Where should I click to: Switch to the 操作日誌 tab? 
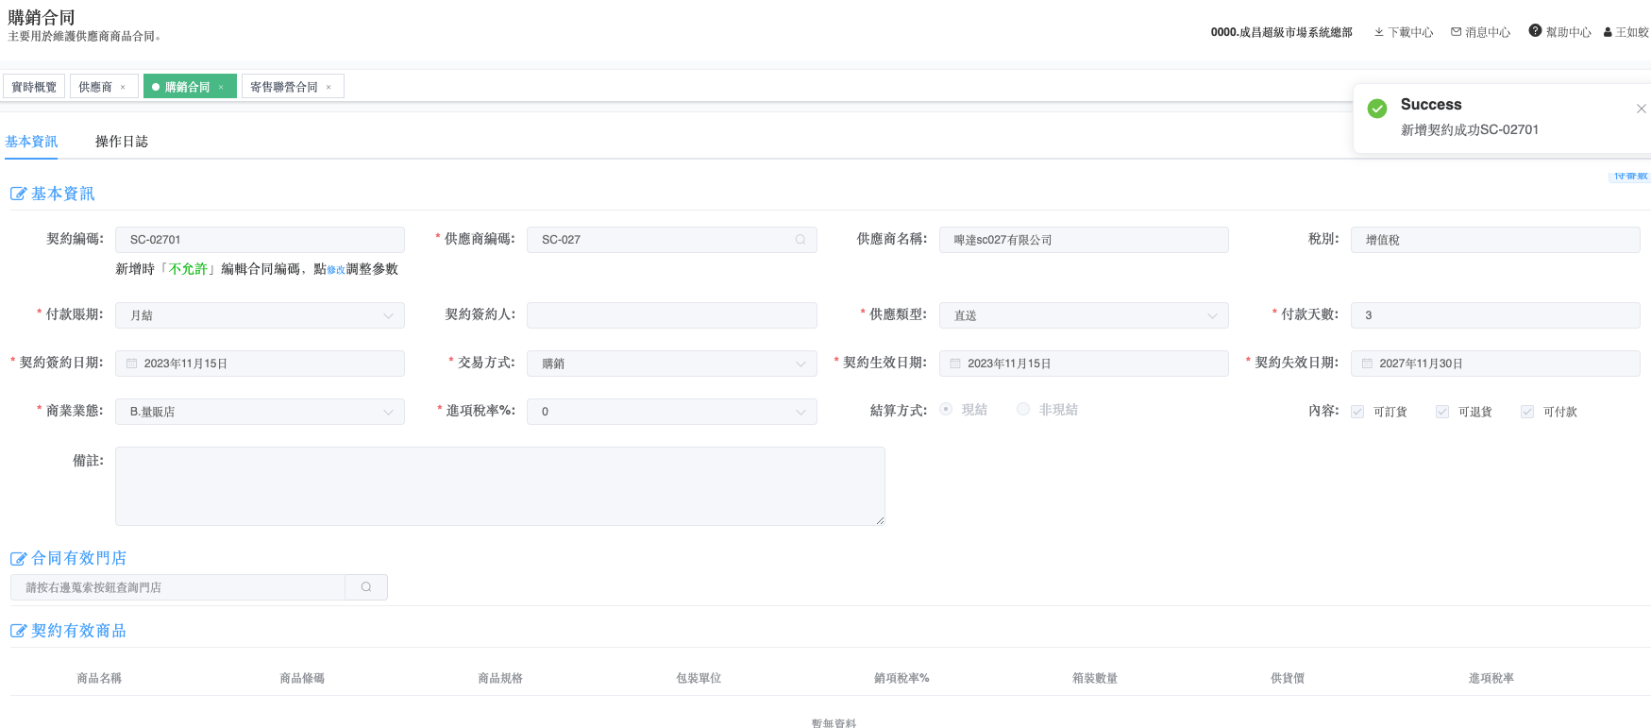coord(122,142)
